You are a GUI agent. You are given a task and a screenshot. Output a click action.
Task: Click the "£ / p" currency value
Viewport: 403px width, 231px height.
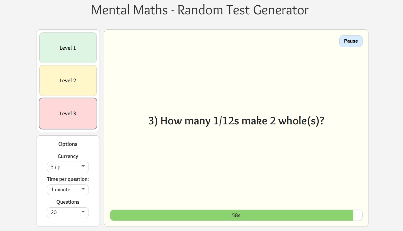tap(56, 167)
